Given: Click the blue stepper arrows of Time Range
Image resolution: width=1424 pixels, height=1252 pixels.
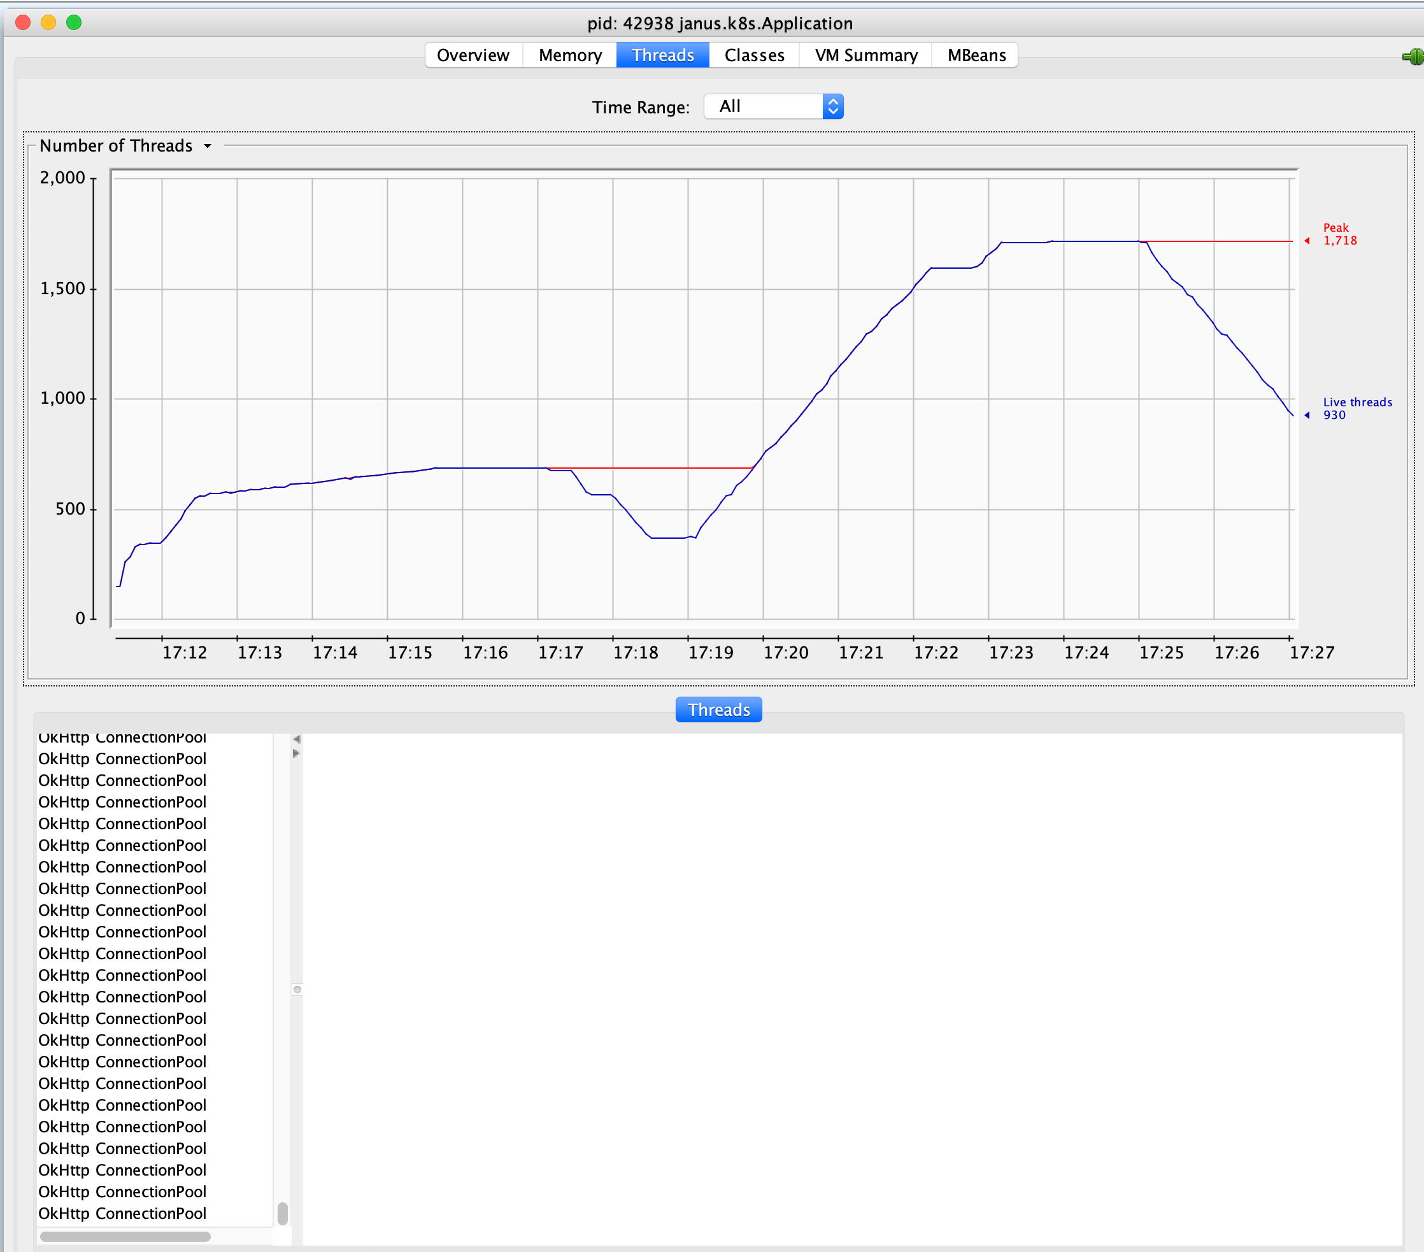Looking at the screenshot, I should [832, 106].
